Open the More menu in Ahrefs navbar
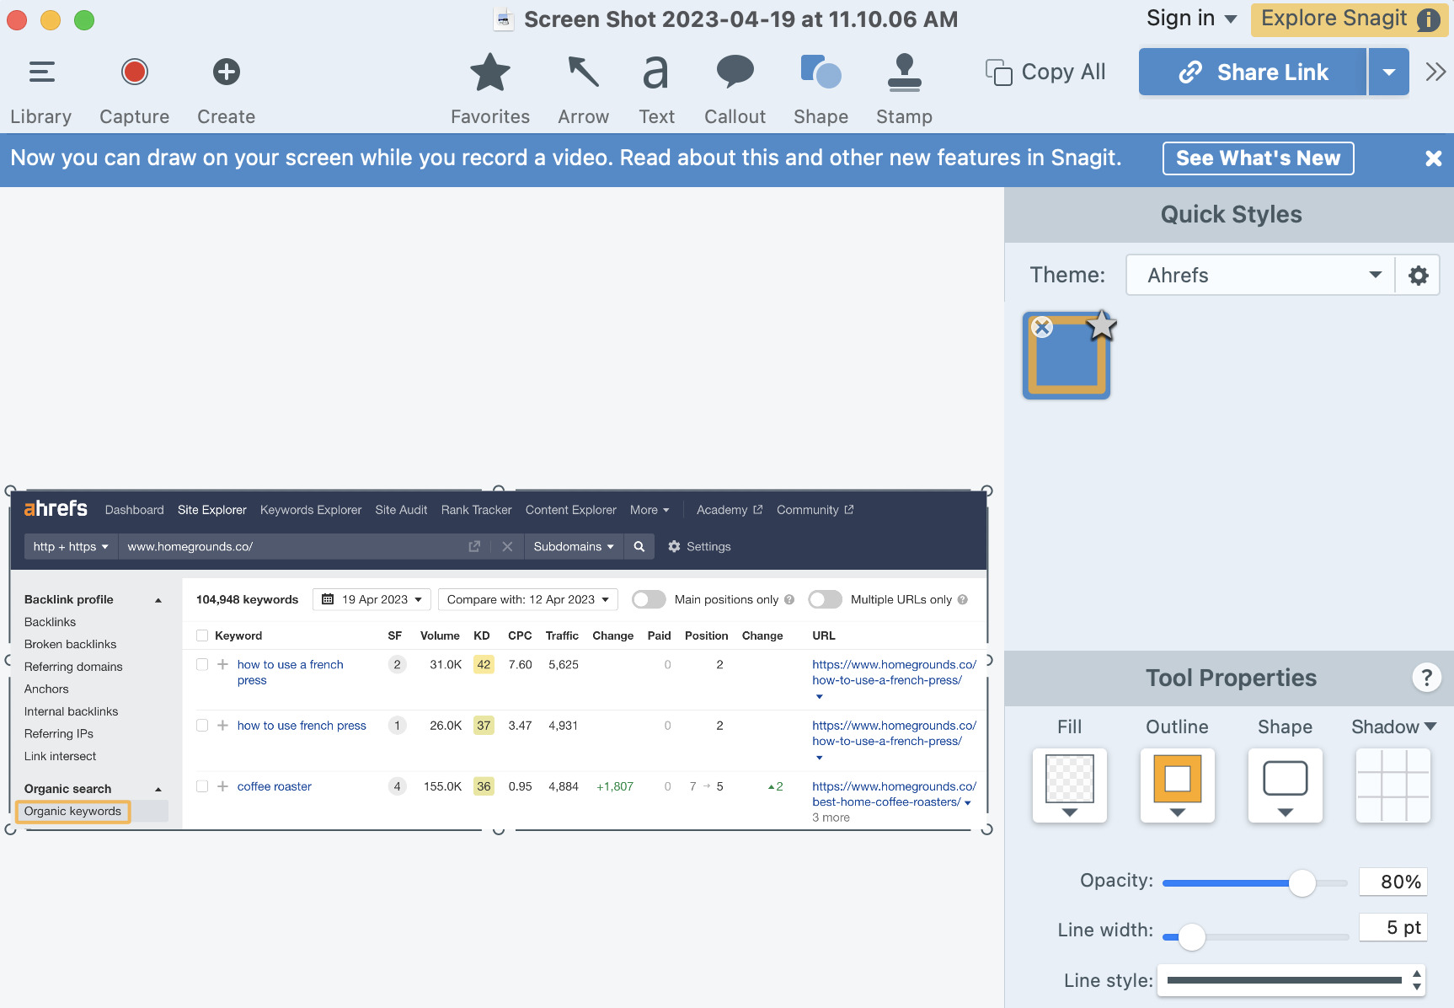Screen dimensions: 1454x1008 649,510
